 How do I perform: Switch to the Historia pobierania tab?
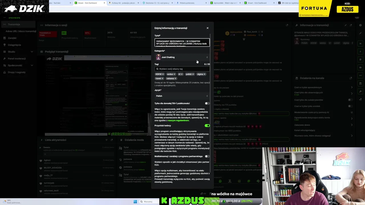coord(191,3)
